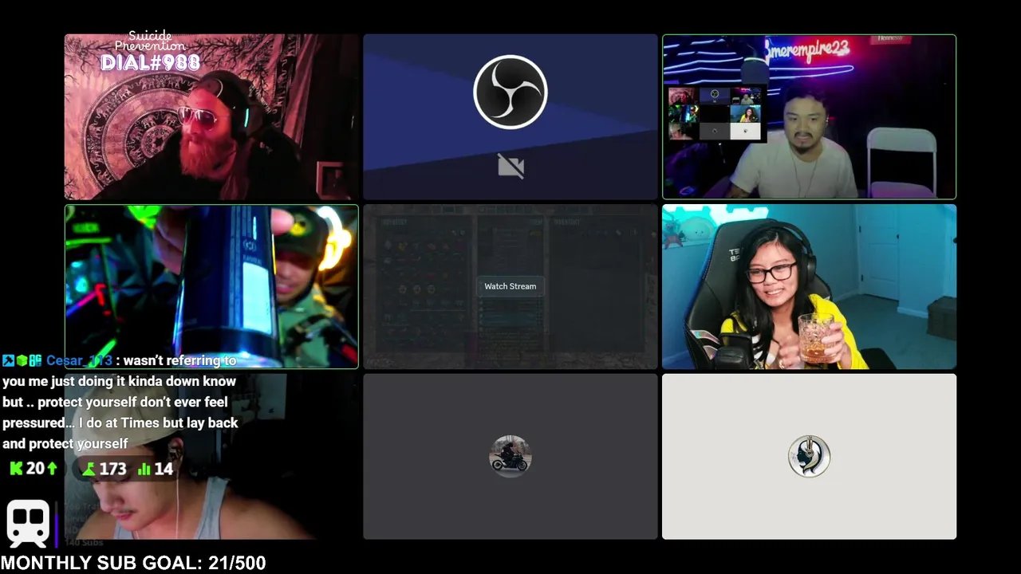The width and height of the screenshot is (1021, 574).
Task: Click the camera-off icon below OBS logo
Action: (x=510, y=166)
